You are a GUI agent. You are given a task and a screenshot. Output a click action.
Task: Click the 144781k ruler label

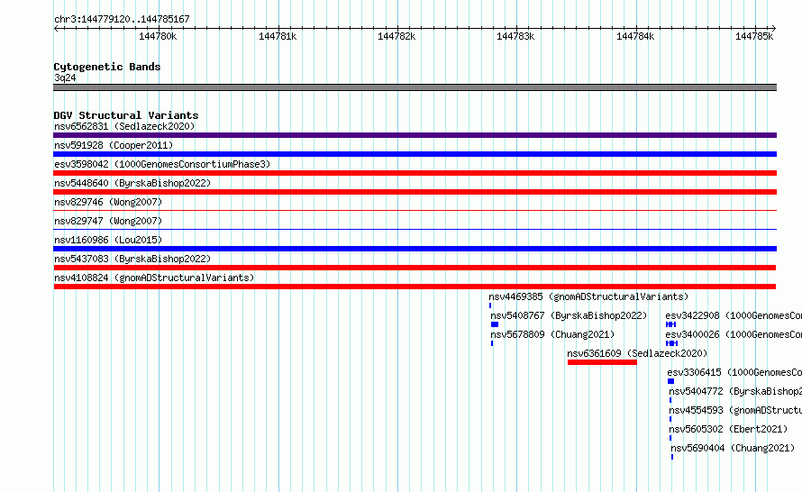click(278, 36)
